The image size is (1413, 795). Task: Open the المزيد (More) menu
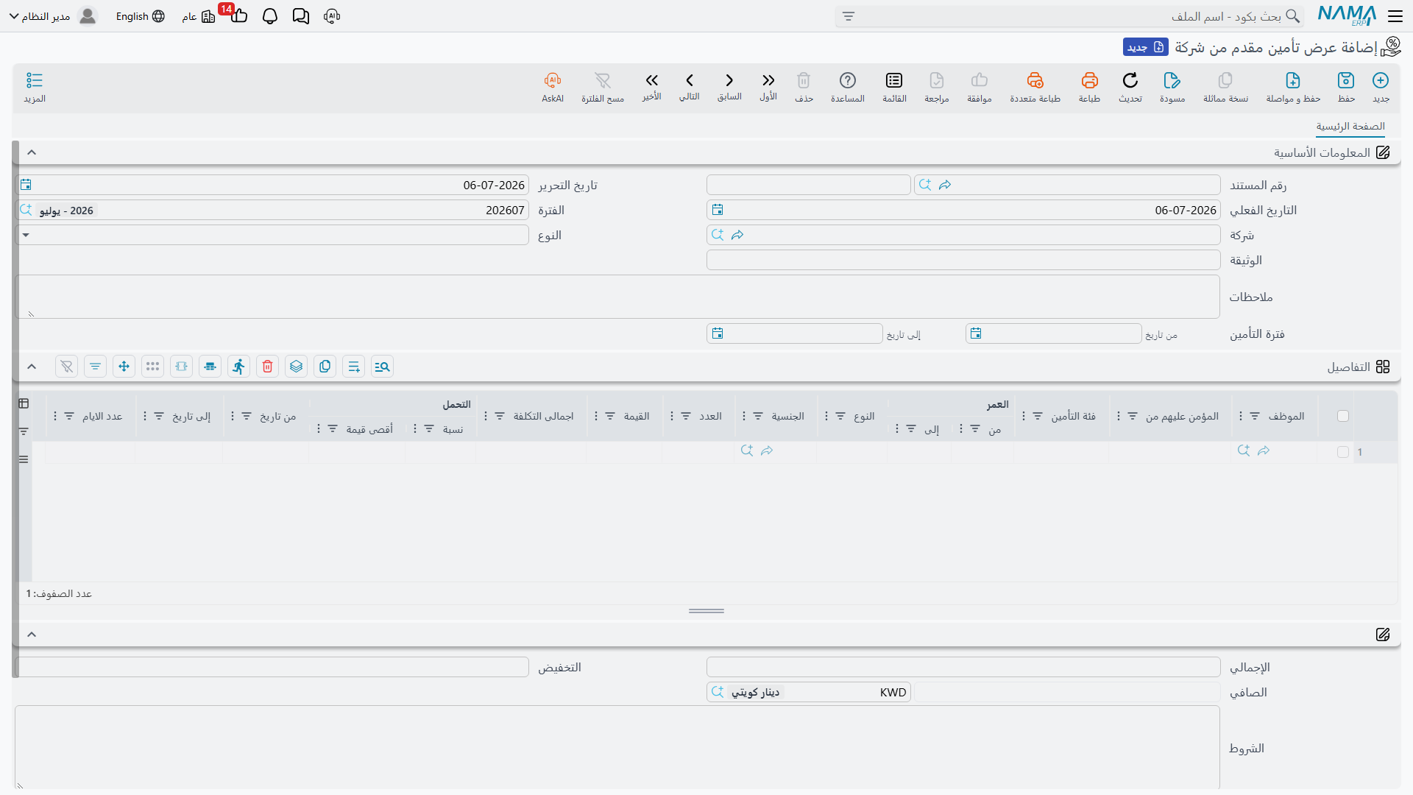pyautogui.click(x=35, y=87)
